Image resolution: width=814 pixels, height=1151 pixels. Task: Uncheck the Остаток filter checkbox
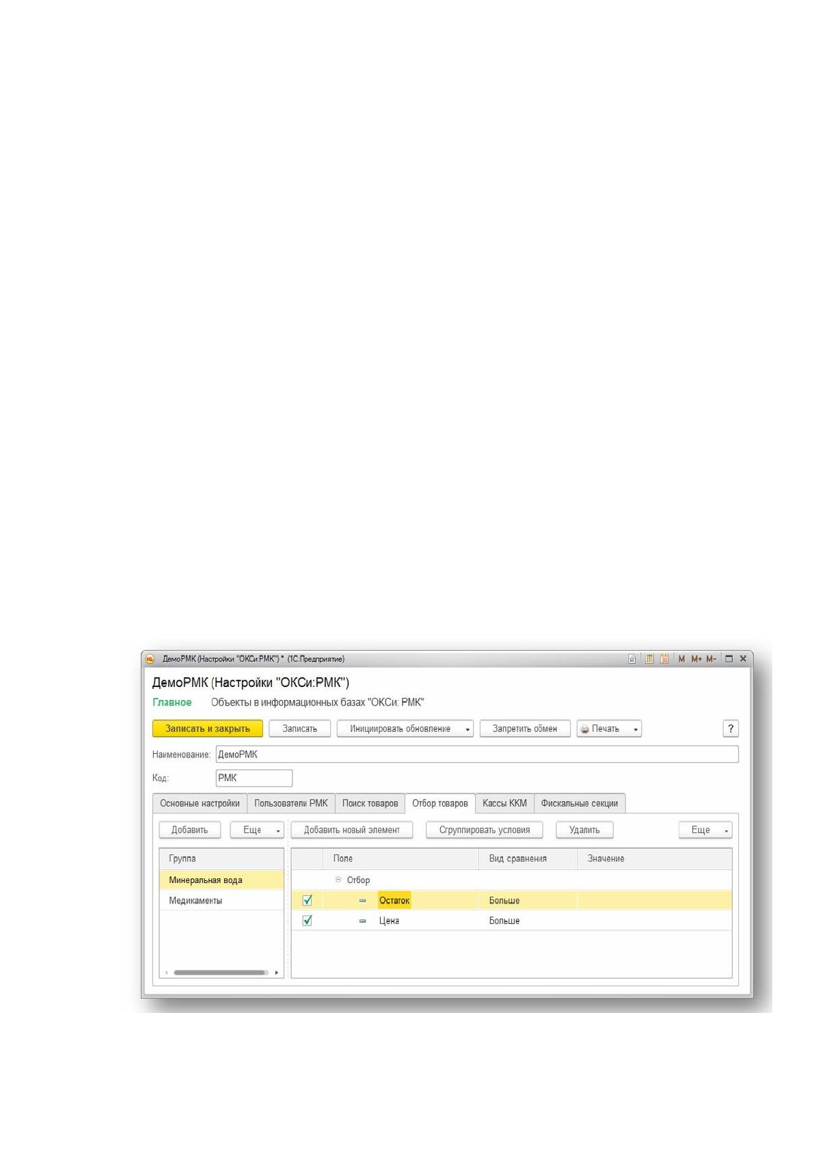tap(307, 900)
